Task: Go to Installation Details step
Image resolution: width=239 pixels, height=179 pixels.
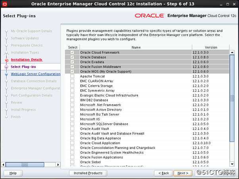Action: coord(27,60)
